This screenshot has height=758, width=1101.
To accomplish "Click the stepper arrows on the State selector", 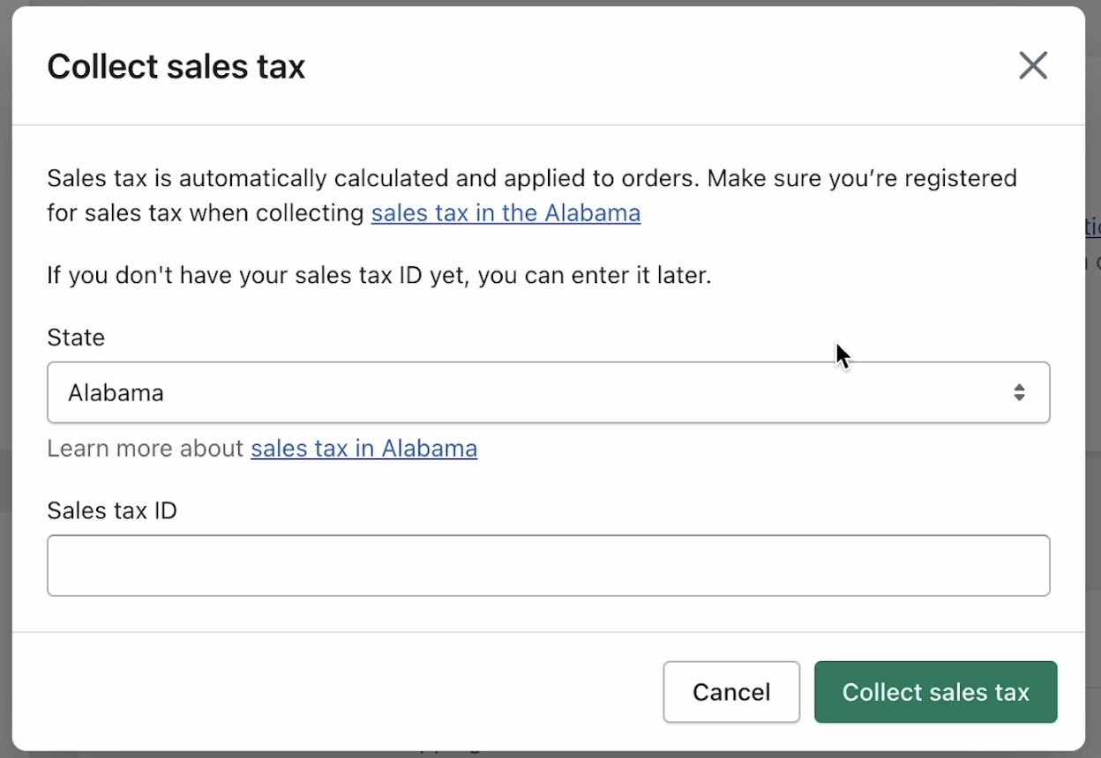I will pos(1020,392).
